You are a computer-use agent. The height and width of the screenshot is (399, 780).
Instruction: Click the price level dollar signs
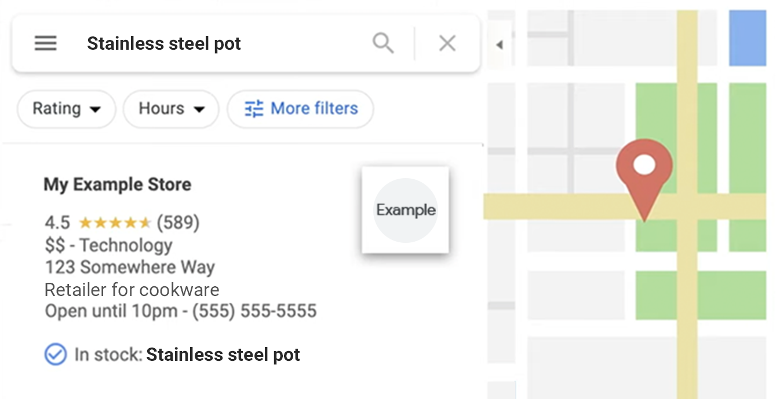[x=54, y=245]
